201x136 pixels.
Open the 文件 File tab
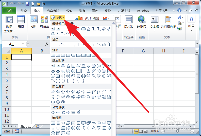(x=9, y=10)
